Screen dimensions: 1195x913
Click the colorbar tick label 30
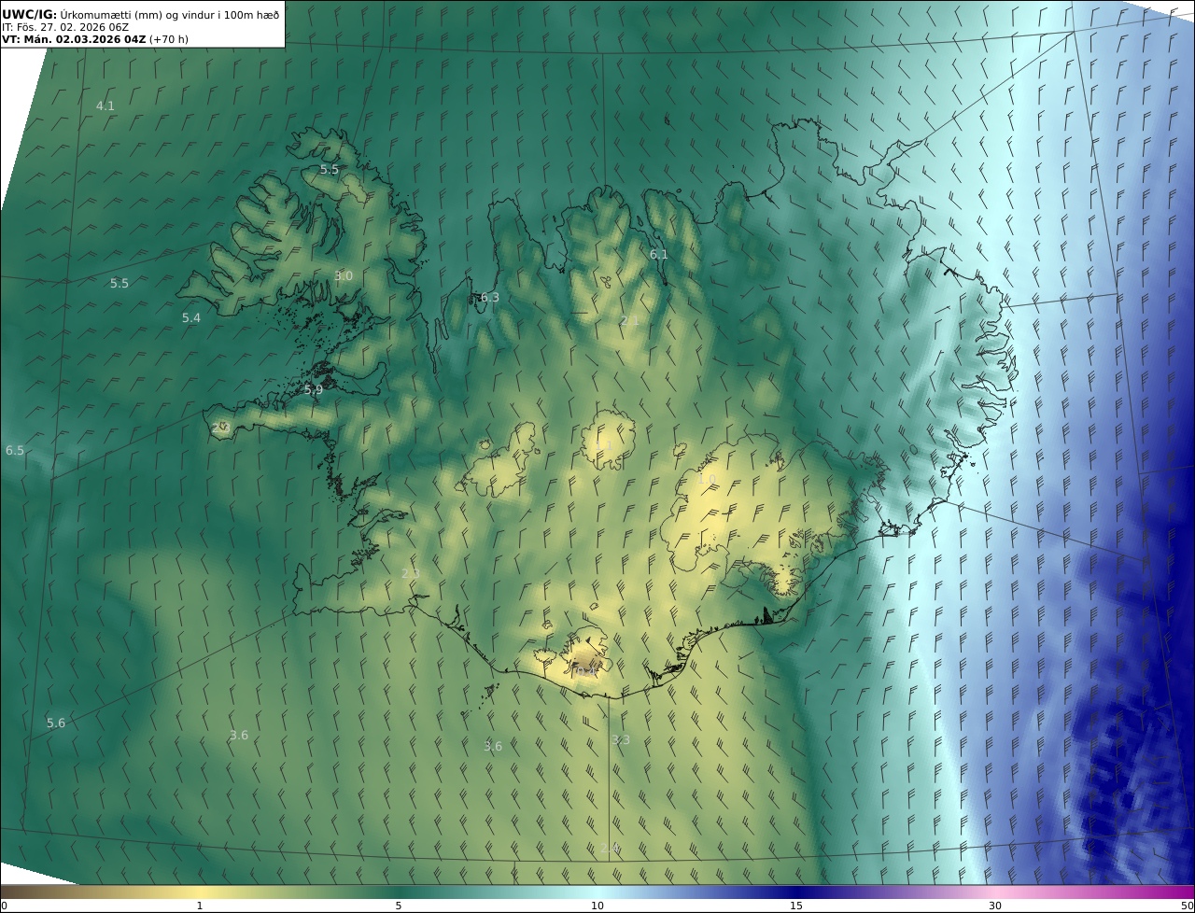pos(995,906)
